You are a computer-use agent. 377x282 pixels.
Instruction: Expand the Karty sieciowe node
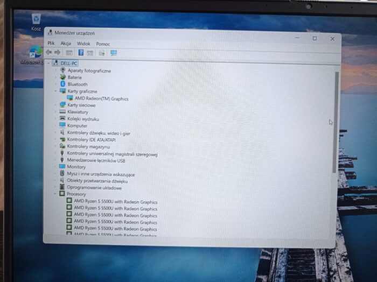coord(55,105)
